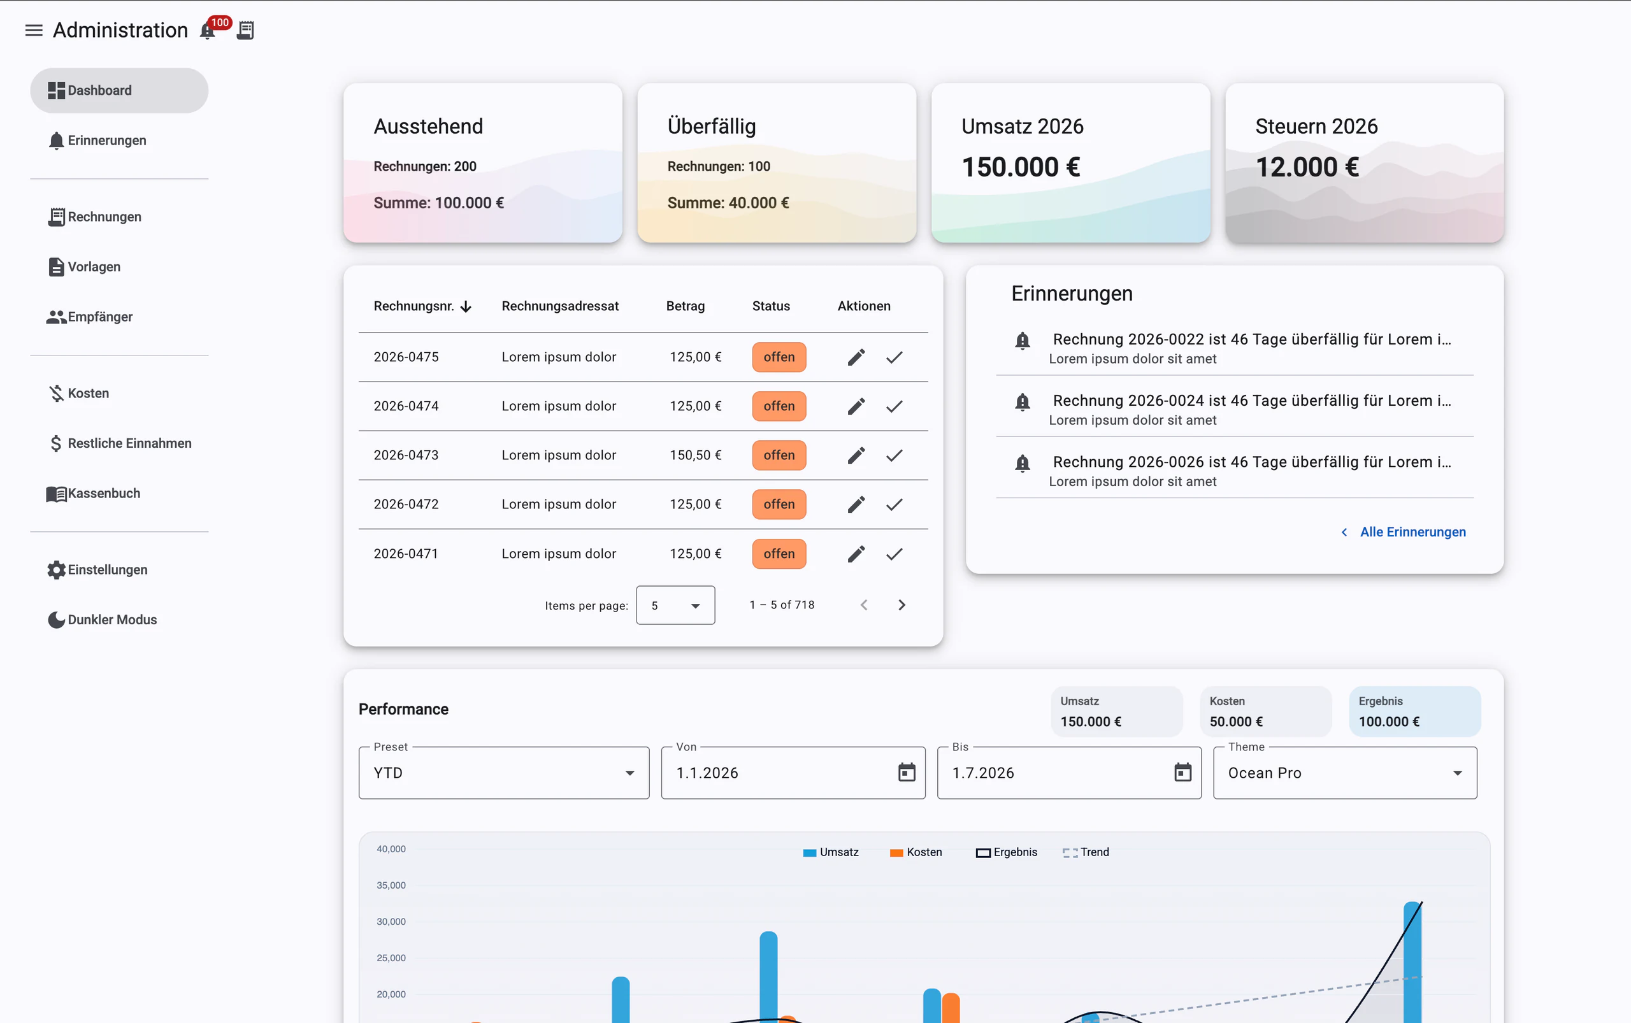This screenshot has width=1631, height=1023.
Task: Click amount 150,50 € cell
Action: click(695, 456)
